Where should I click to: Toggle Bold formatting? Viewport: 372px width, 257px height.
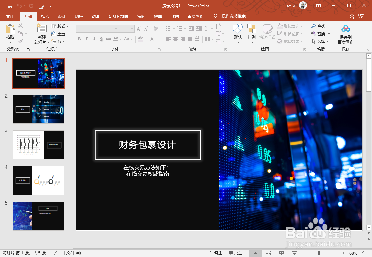[79, 39]
